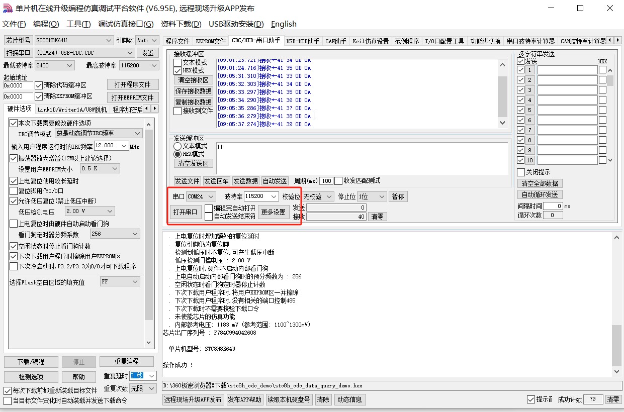Click 更多设置 button
This screenshot has height=412, width=624.
[274, 212]
